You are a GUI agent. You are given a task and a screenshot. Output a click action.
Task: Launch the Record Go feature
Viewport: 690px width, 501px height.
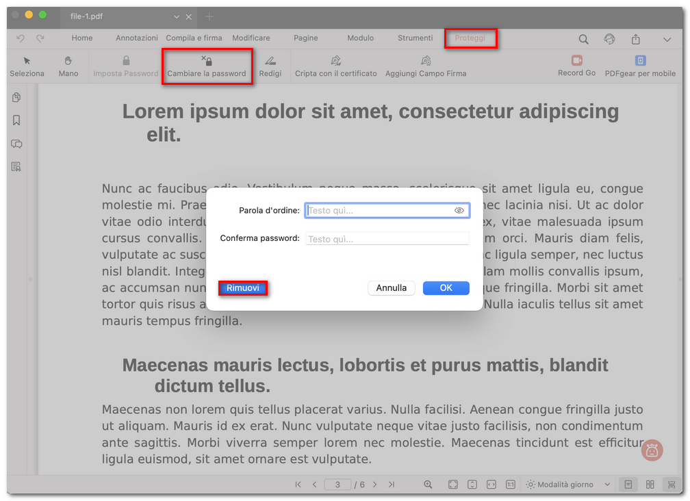pos(576,66)
